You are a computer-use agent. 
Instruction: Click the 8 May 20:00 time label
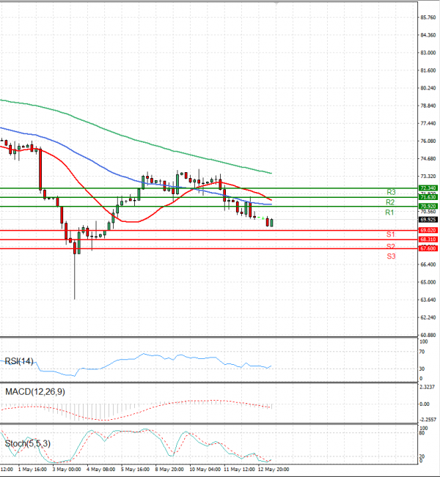[x=169, y=469]
